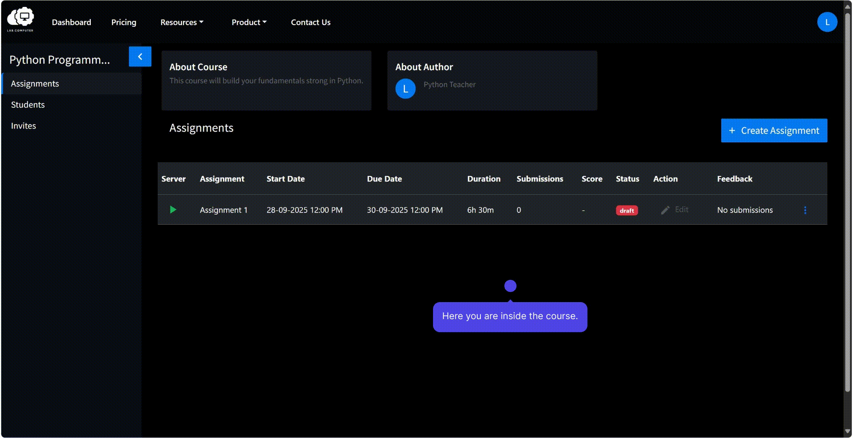The height and width of the screenshot is (438, 853).
Task: Click the red draft status badge
Action: pyautogui.click(x=627, y=210)
